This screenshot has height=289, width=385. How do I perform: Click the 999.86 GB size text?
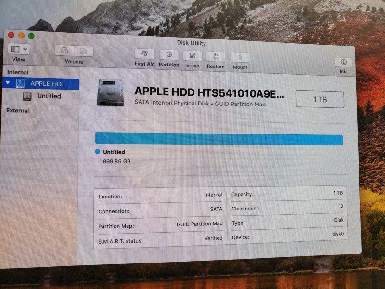coord(116,161)
